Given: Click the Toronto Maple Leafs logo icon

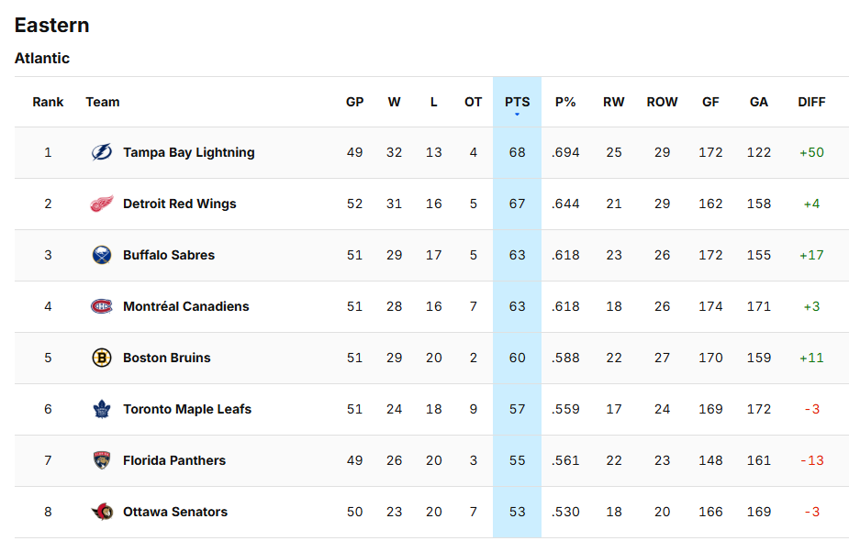Looking at the screenshot, I should tap(101, 410).
